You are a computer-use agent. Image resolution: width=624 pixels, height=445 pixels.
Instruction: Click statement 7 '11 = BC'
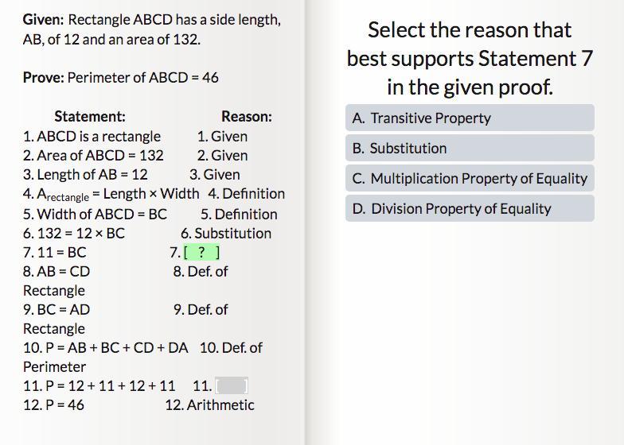[55, 253]
